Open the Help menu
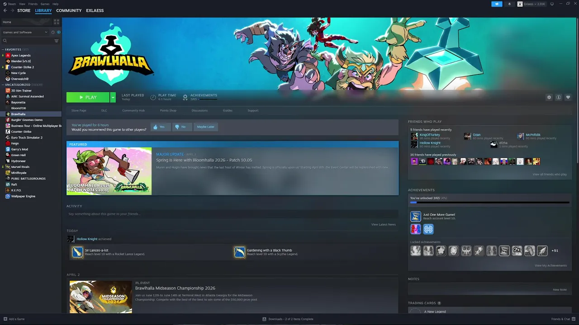This screenshot has width=579, height=325. click(x=55, y=4)
